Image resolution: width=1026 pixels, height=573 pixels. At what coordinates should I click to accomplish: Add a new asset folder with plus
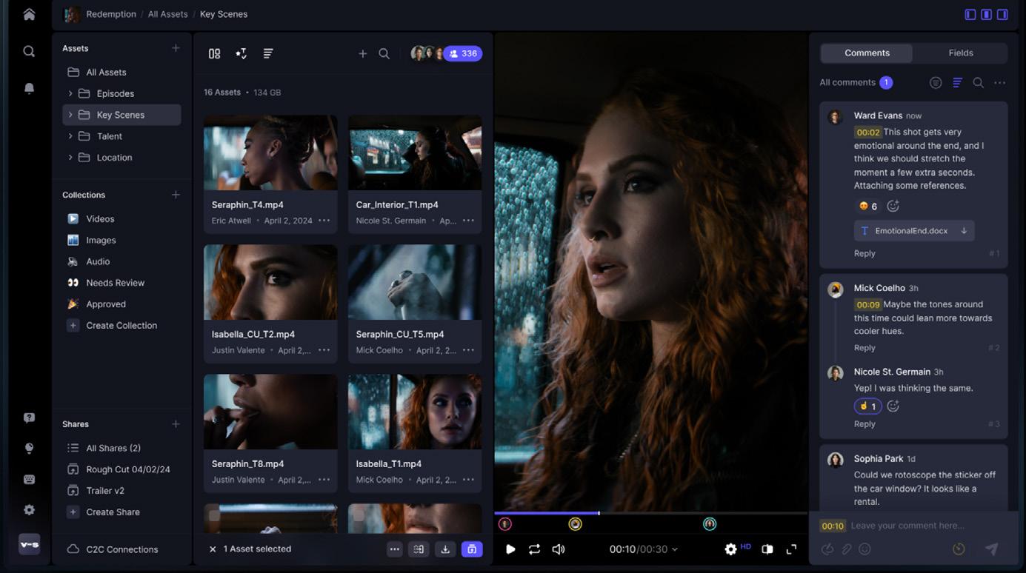176,48
